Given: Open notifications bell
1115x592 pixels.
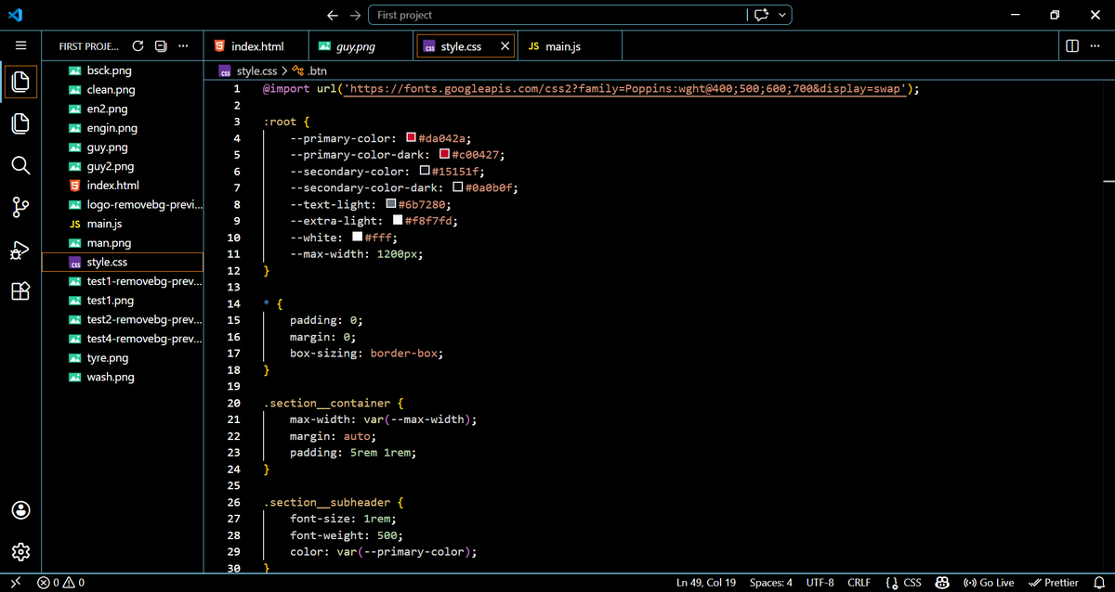Looking at the screenshot, I should 1098,582.
